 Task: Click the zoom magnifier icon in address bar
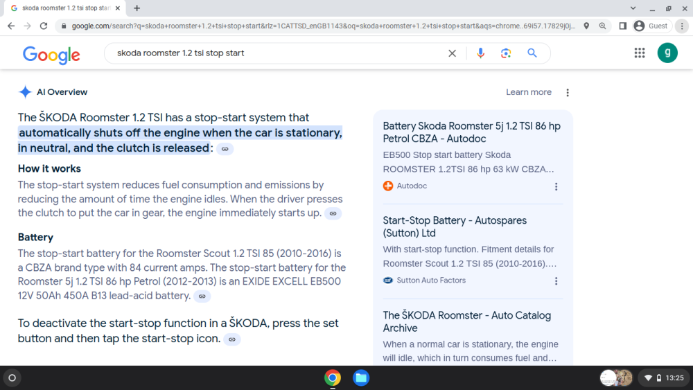[x=602, y=26]
